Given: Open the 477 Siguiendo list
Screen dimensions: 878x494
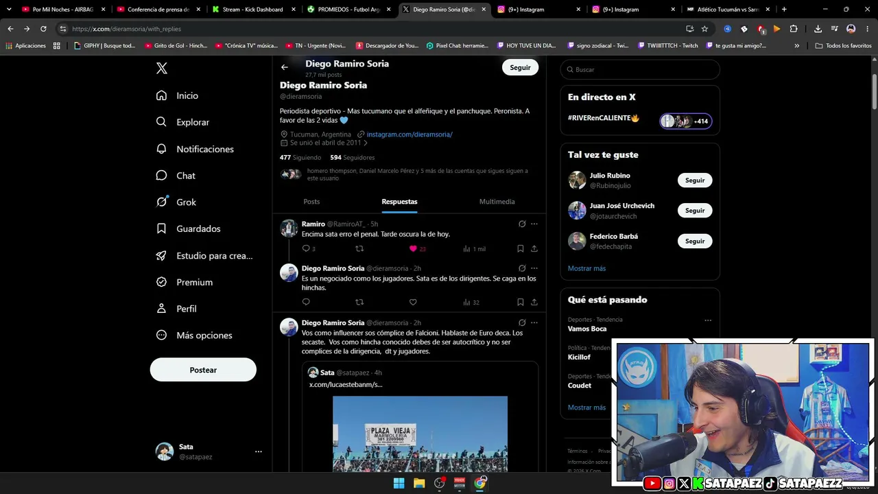Looking at the screenshot, I should 300,157.
